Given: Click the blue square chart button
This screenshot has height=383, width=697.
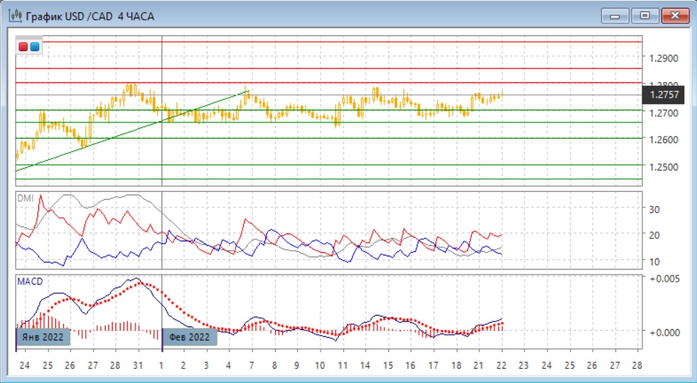Looking at the screenshot, I should [35, 47].
